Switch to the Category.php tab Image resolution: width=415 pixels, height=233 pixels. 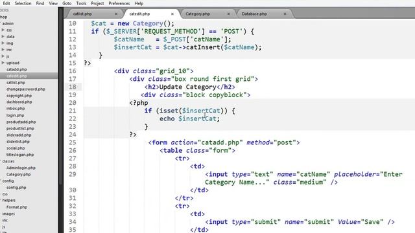[198, 14]
